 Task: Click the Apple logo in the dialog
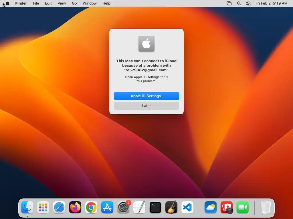pyautogui.click(x=146, y=44)
